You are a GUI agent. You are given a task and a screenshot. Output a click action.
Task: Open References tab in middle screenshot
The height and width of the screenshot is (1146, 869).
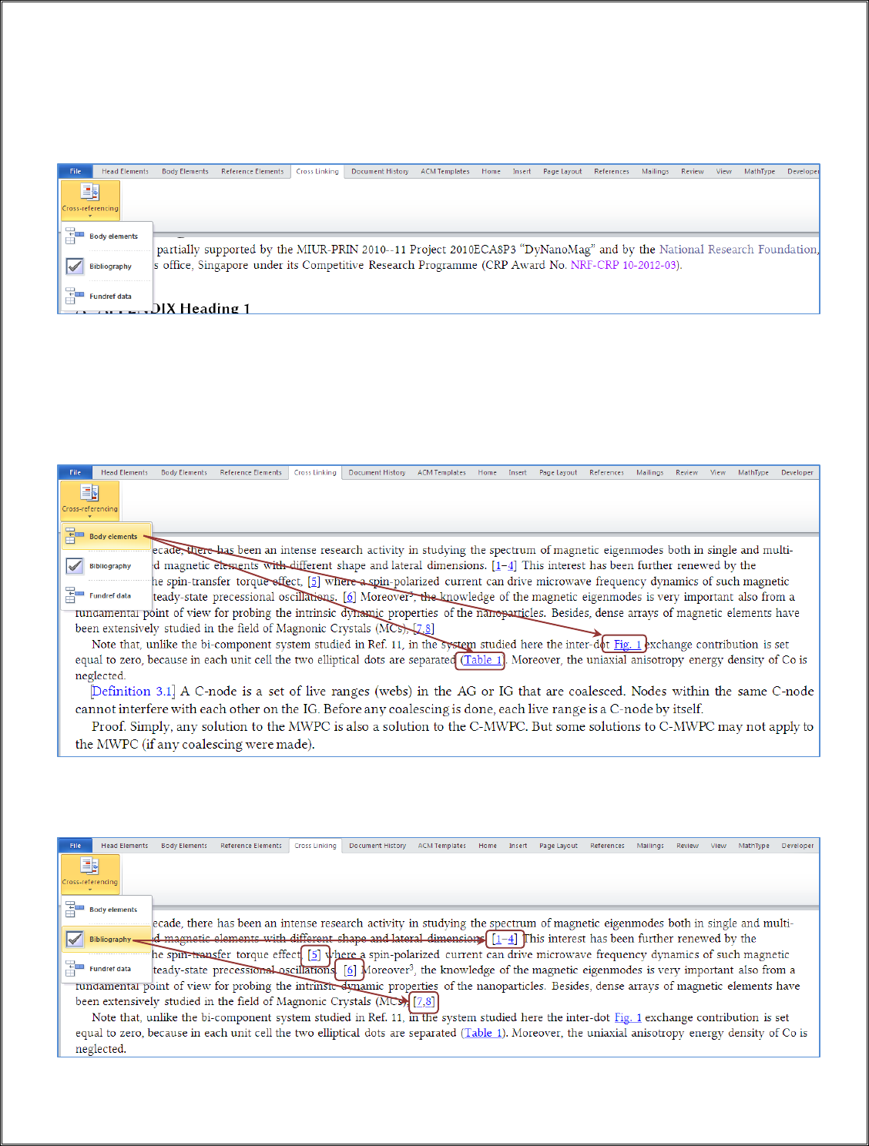[606, 473]
